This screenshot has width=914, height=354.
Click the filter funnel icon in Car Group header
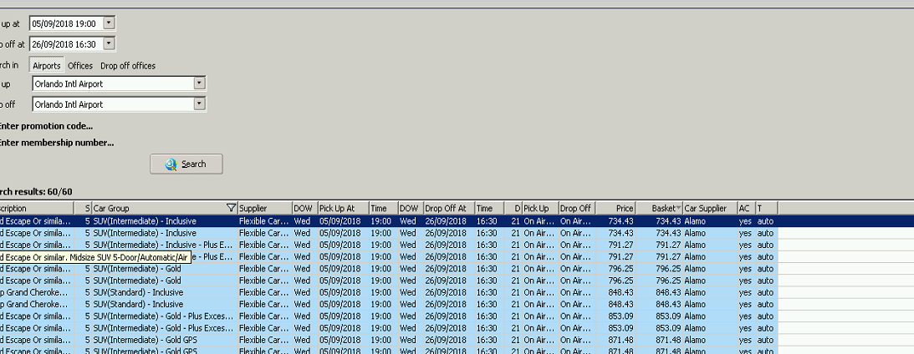[x=231, y=208]
